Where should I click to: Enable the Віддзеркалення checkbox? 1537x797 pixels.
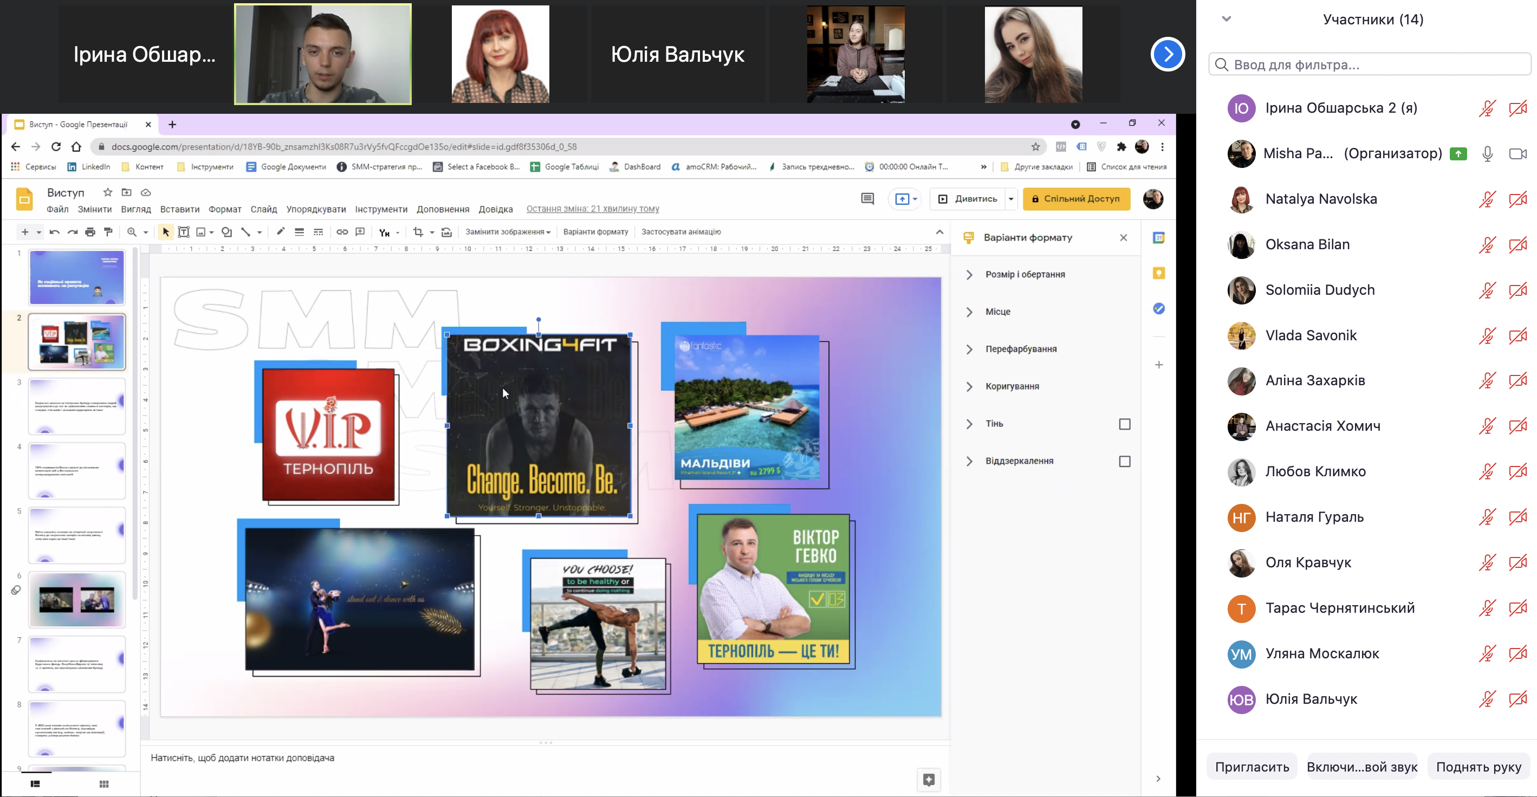tap(1125, 462)
